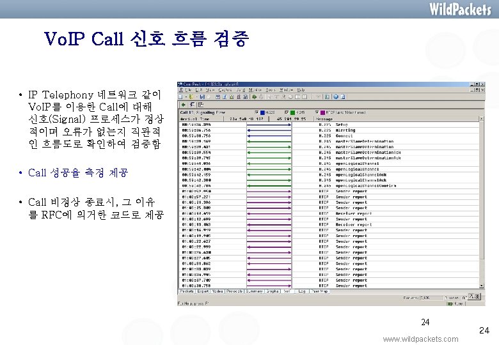Screen dimensions: 499x345
Task: Open the Edit menu
Action: (199, 90)
